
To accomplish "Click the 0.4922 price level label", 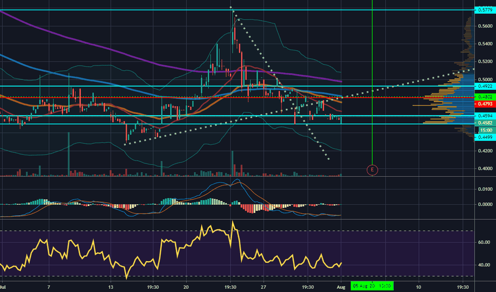I will [485, 86].
